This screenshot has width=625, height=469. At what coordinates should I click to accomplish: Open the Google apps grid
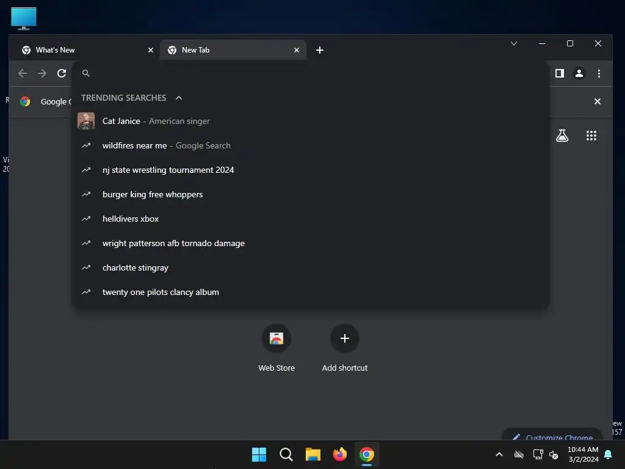591,136
